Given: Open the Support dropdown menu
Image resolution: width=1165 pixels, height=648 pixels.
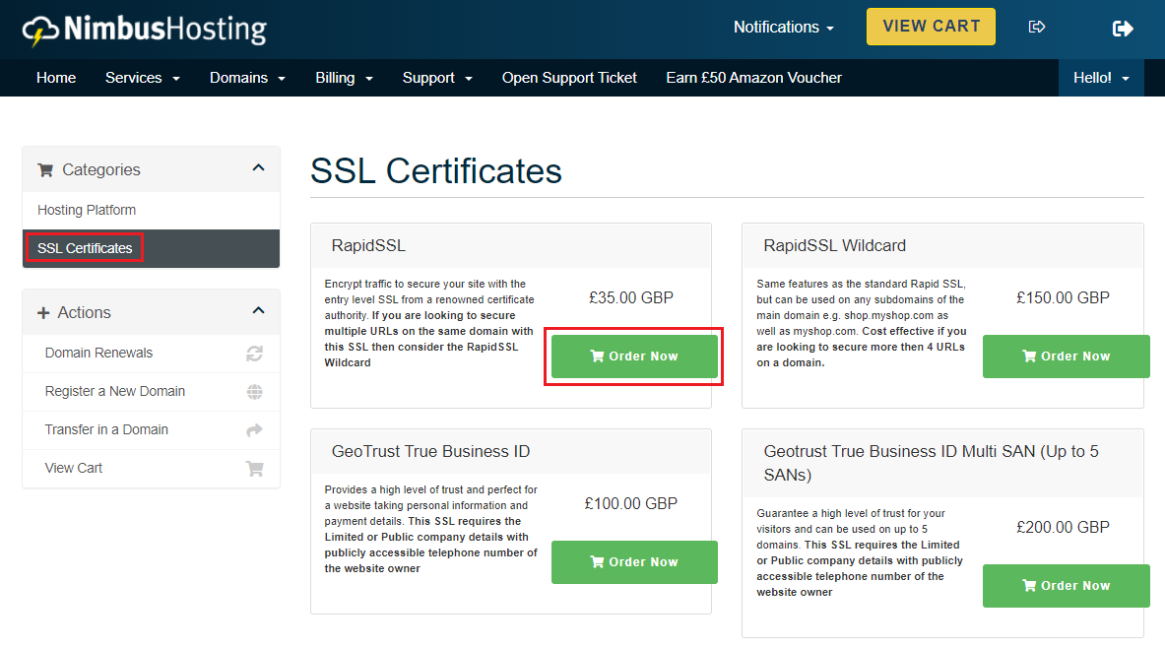Looking at the screenshot, I should 437,78.
